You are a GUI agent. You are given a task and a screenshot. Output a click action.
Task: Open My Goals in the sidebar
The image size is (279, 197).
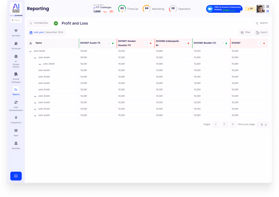pos(16,31)
